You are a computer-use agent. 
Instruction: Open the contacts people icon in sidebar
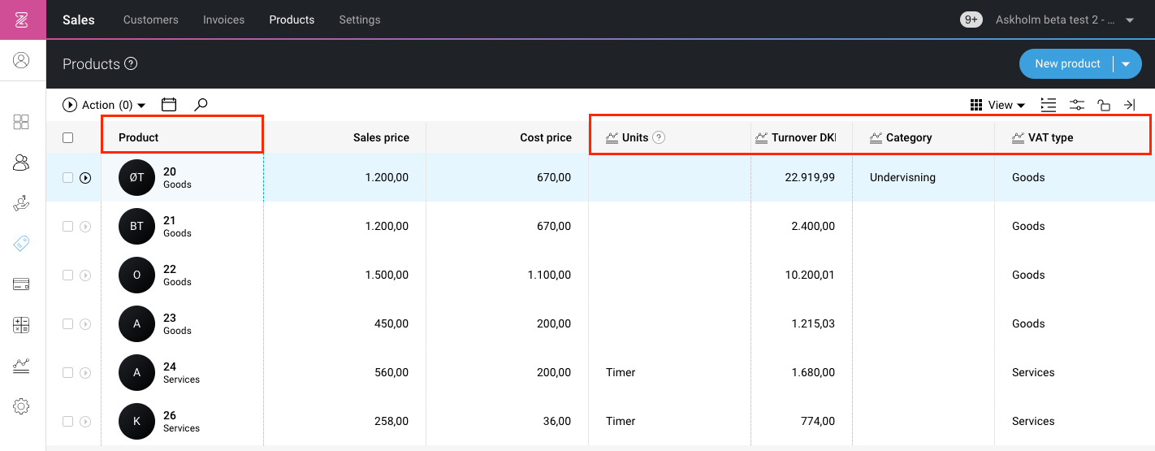pos(22,163)
